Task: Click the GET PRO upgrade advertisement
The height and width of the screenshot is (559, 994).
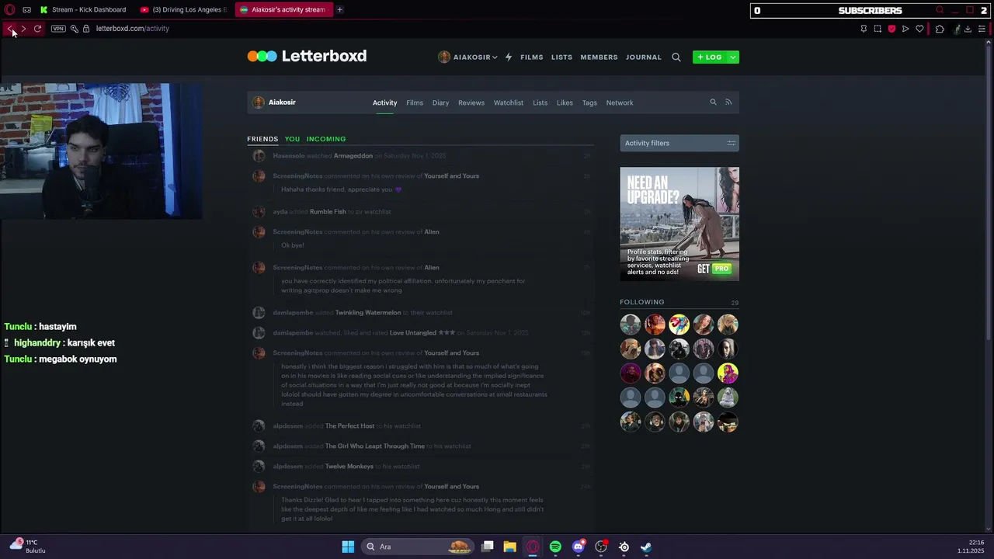Action: tap(679, 224)
